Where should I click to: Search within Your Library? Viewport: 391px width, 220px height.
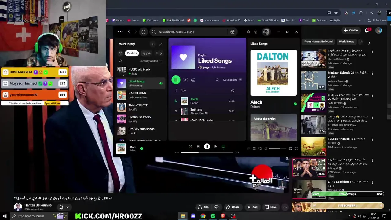tap(120, 61)
